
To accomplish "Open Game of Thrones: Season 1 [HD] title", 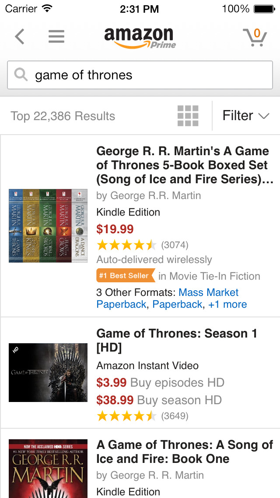I will [x=177, y=340].
